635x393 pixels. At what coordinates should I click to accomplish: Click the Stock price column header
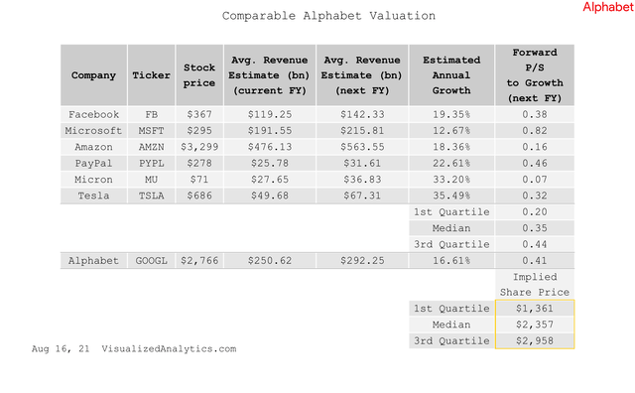199,75
